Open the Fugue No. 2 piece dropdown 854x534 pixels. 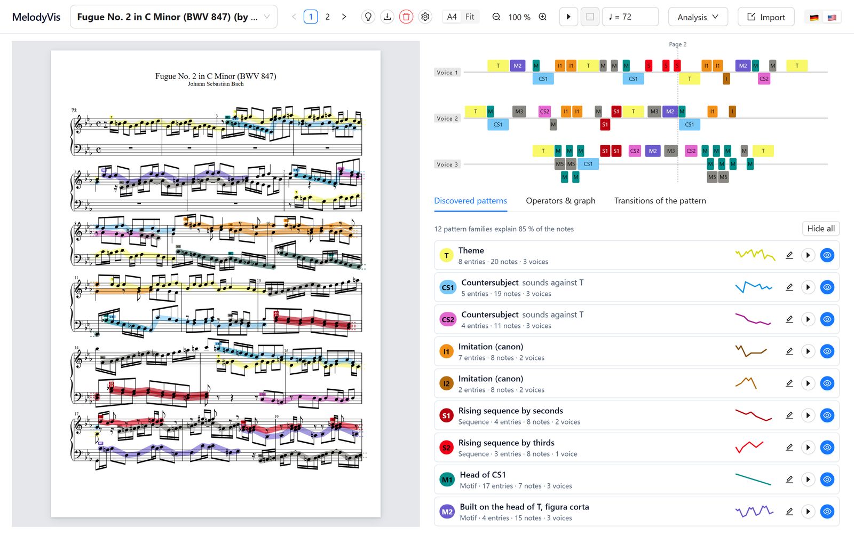tap(173, 17)
